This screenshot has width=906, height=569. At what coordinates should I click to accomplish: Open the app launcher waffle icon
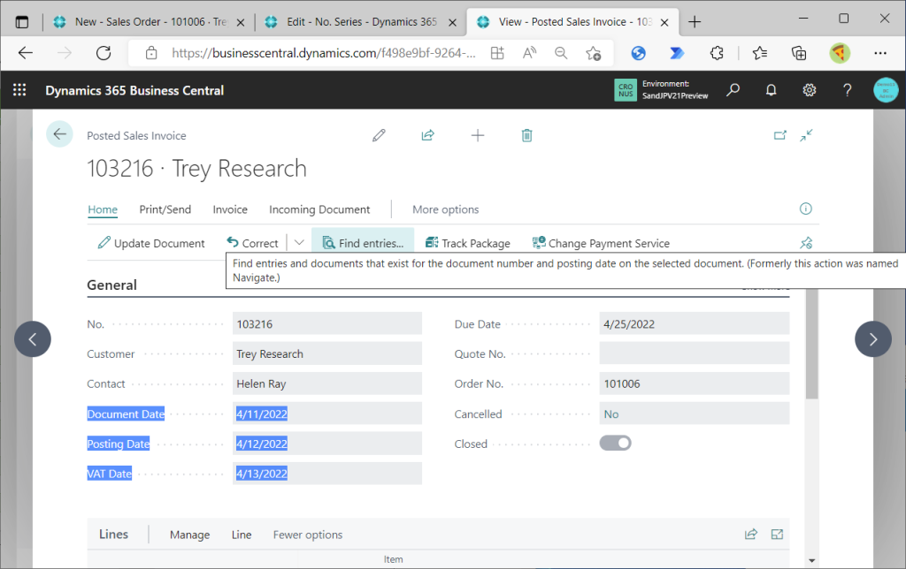pyautogui.click(x=19, y=90)
